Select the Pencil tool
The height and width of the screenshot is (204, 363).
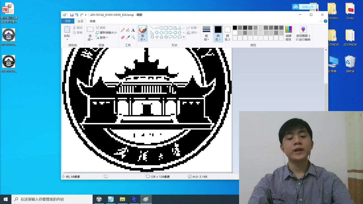pyautogui.click(x=123, y=30)
